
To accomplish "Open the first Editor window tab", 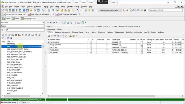I will tap(6, 19).
